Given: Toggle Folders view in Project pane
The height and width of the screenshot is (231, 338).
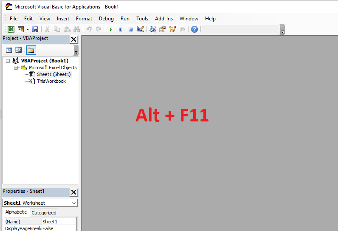Looking at the screenshot, I should tap(31, 50).
